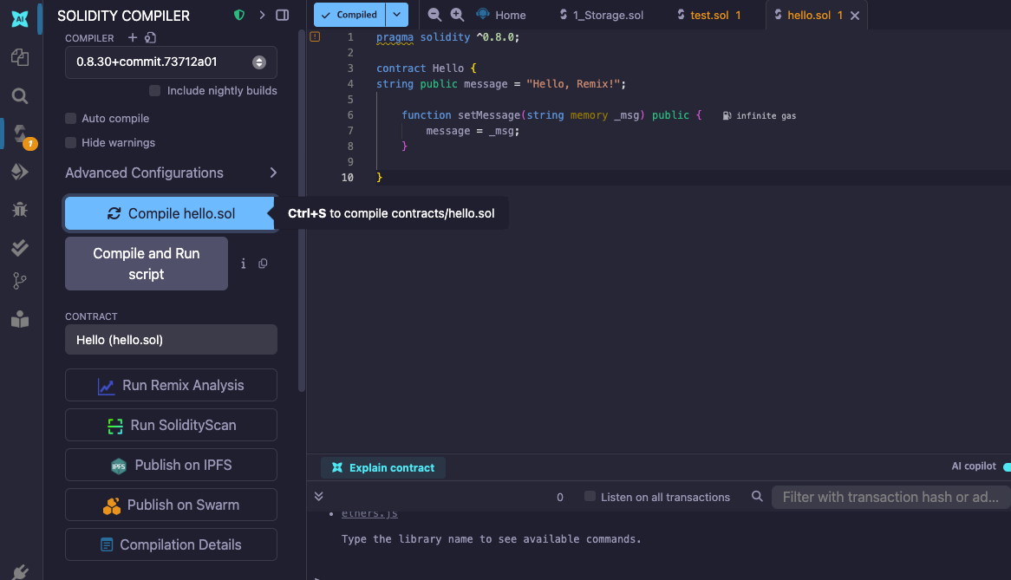The width and height of the screenshot is (1011, 580).
Task: Open the File Explorer sidebar icon
Action: 19,57
